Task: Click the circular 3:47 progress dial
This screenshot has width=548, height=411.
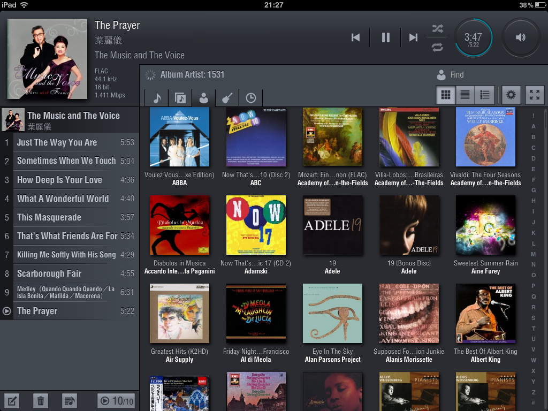Action: pyautogui.click(x=473, y=38)
